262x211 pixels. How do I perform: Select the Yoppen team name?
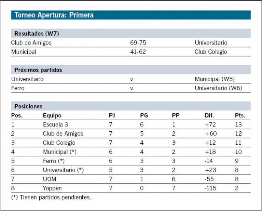[x=52, y=188]
